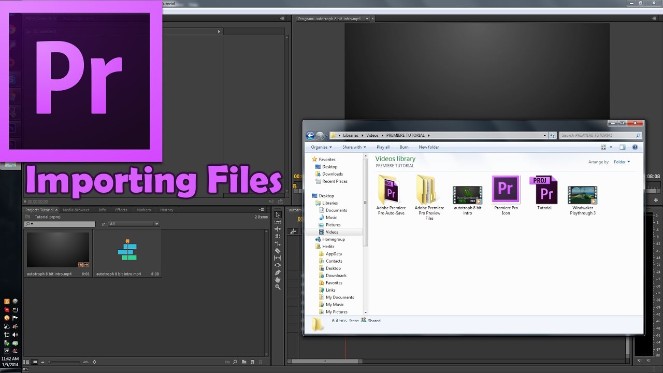Open Project panel menu icon
Viewport: 663px width, 373px height.
point(262,210)
